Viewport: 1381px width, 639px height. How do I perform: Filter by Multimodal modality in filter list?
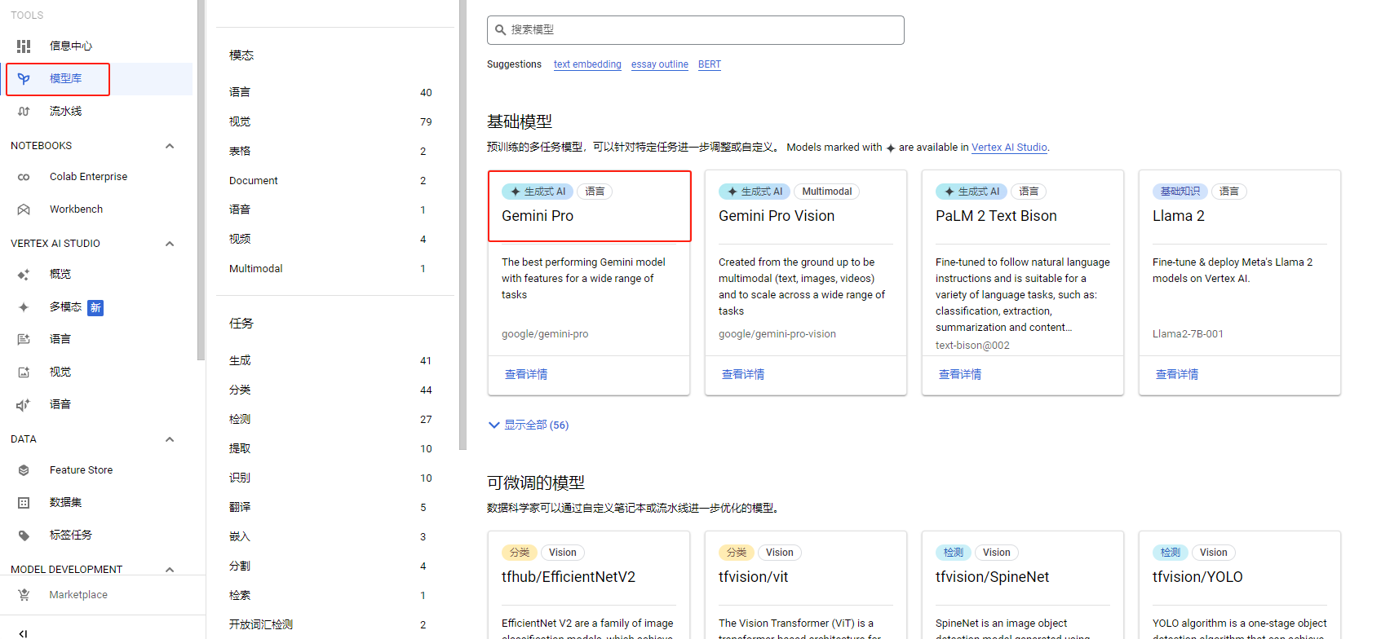(x=330, y=268)
